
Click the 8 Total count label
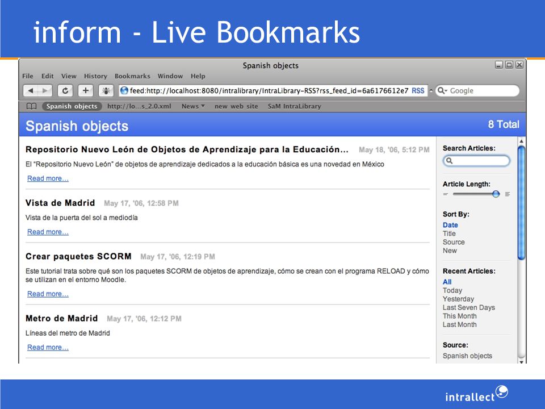504,124
